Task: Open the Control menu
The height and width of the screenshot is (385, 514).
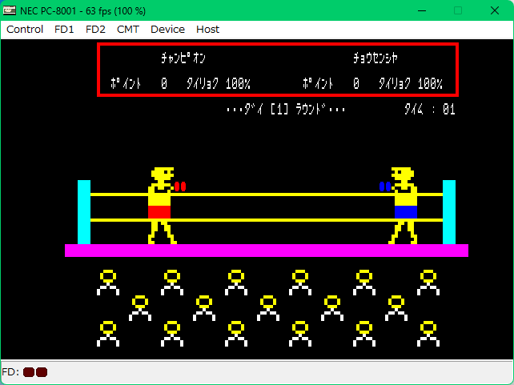Action: click(x=25, y=29)
